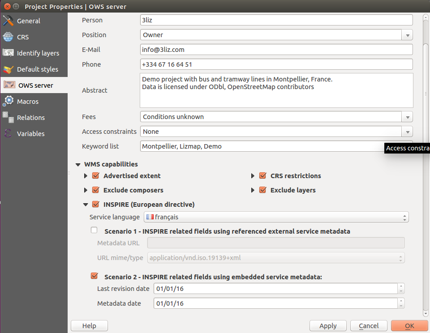Click the Identify layers icon
This screenshot has height=333, width=430.
click(x=8, y=53)
